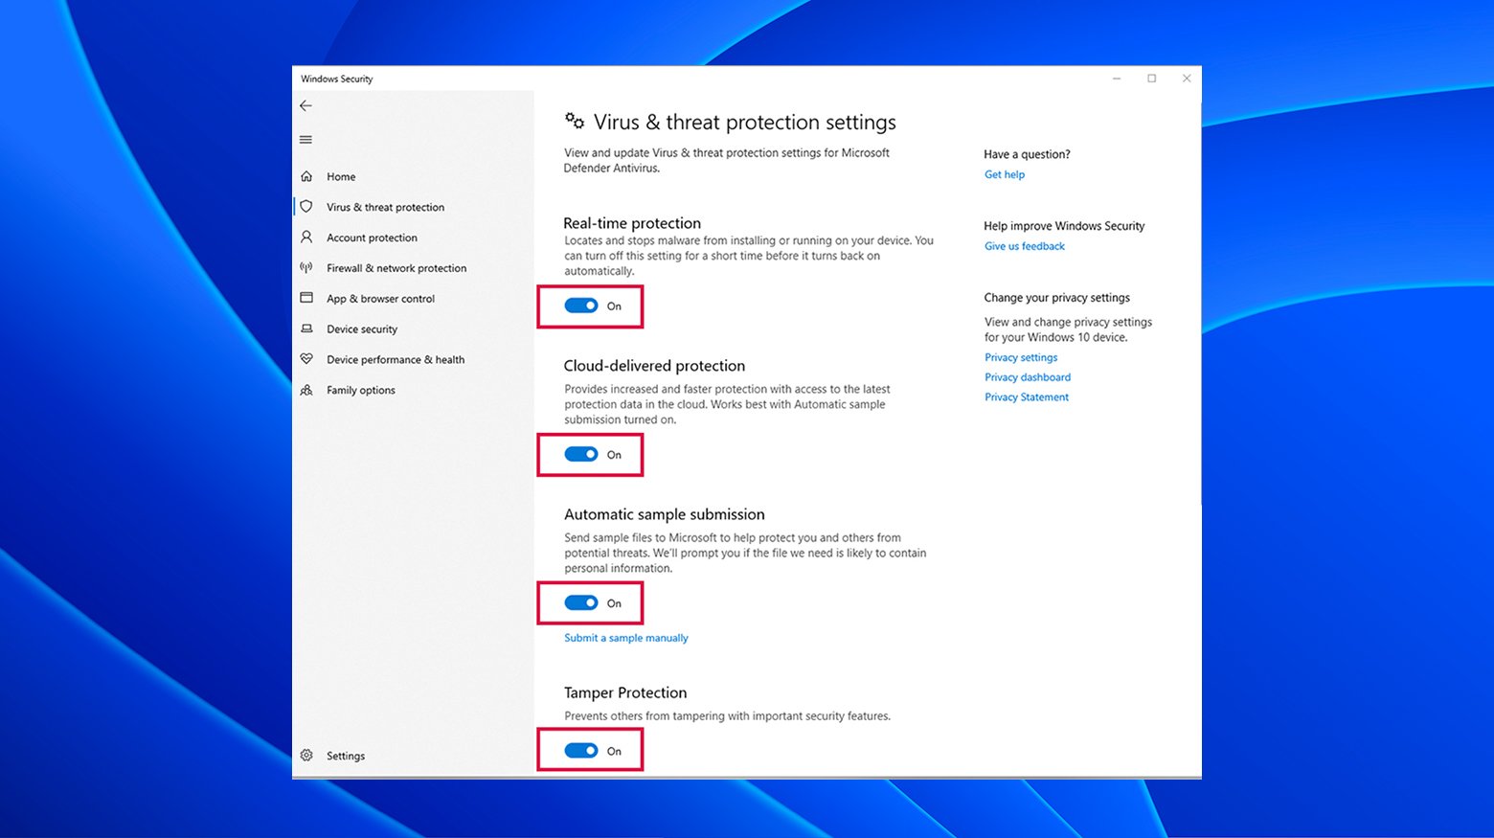
Task: Switch off Tamper Protection toggle
Action: pyautogui.click(x=581, y=751)
